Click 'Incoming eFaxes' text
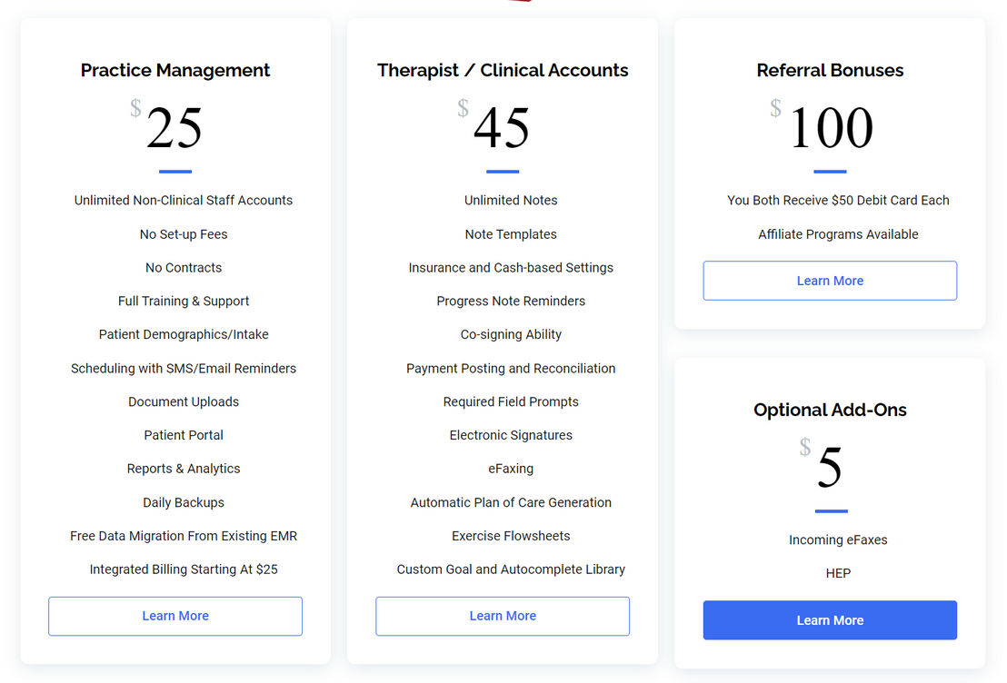Viewport: 1007px width, 683px height. (838, 539)
